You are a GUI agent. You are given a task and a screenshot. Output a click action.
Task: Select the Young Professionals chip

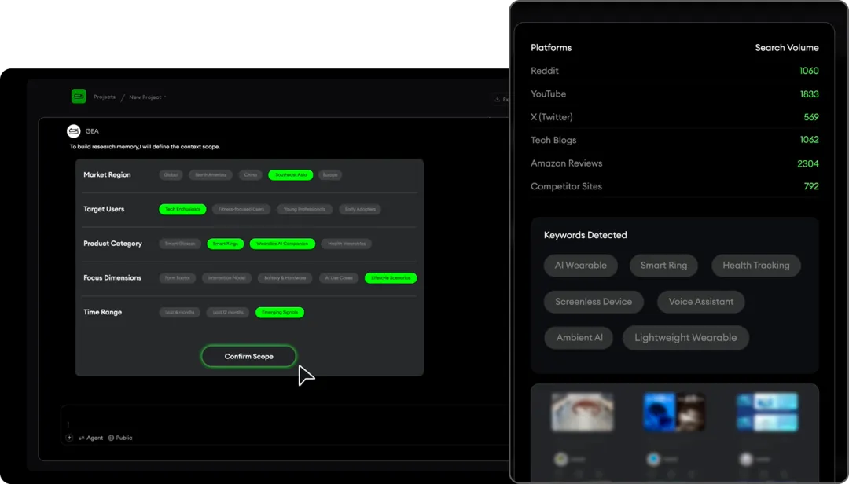[304, 209]
